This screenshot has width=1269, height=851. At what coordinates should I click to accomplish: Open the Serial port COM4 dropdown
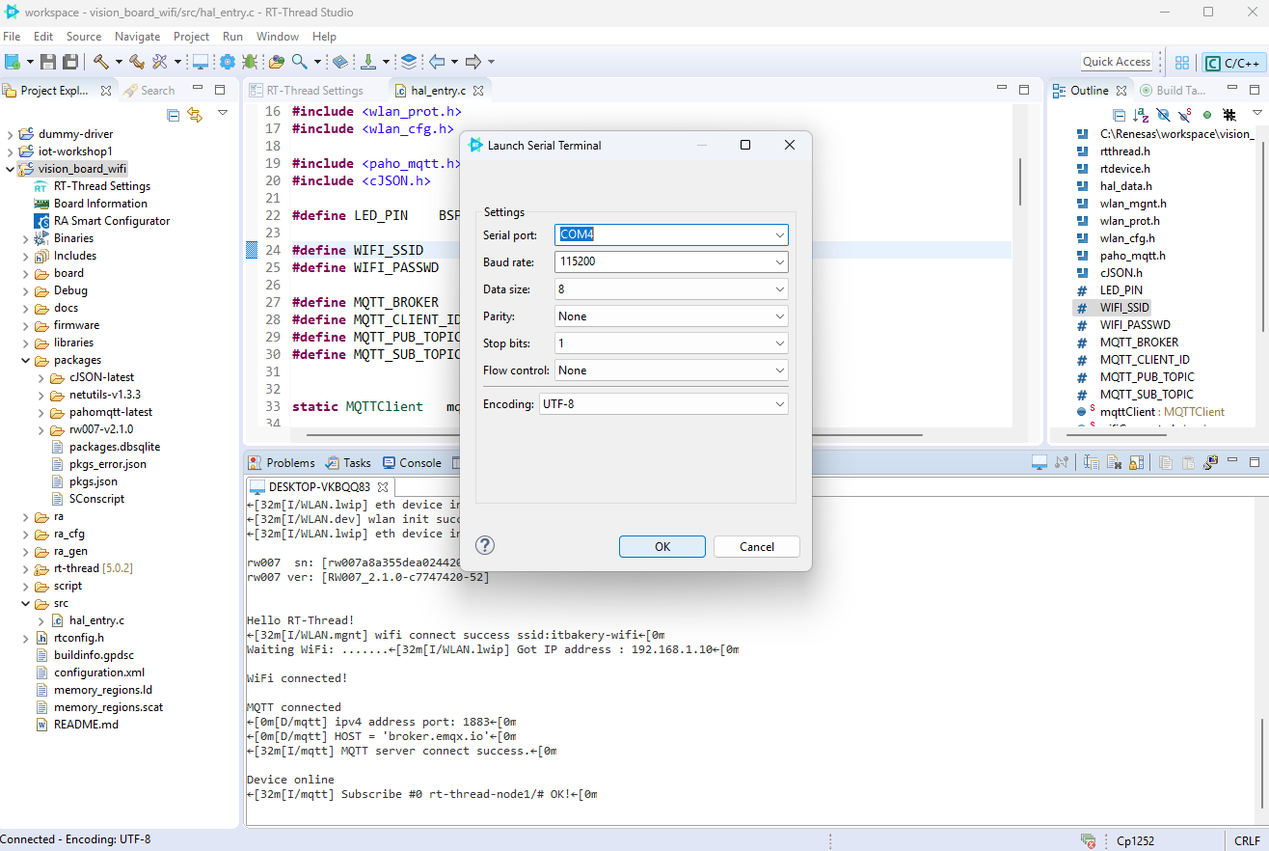coord(779,235)
